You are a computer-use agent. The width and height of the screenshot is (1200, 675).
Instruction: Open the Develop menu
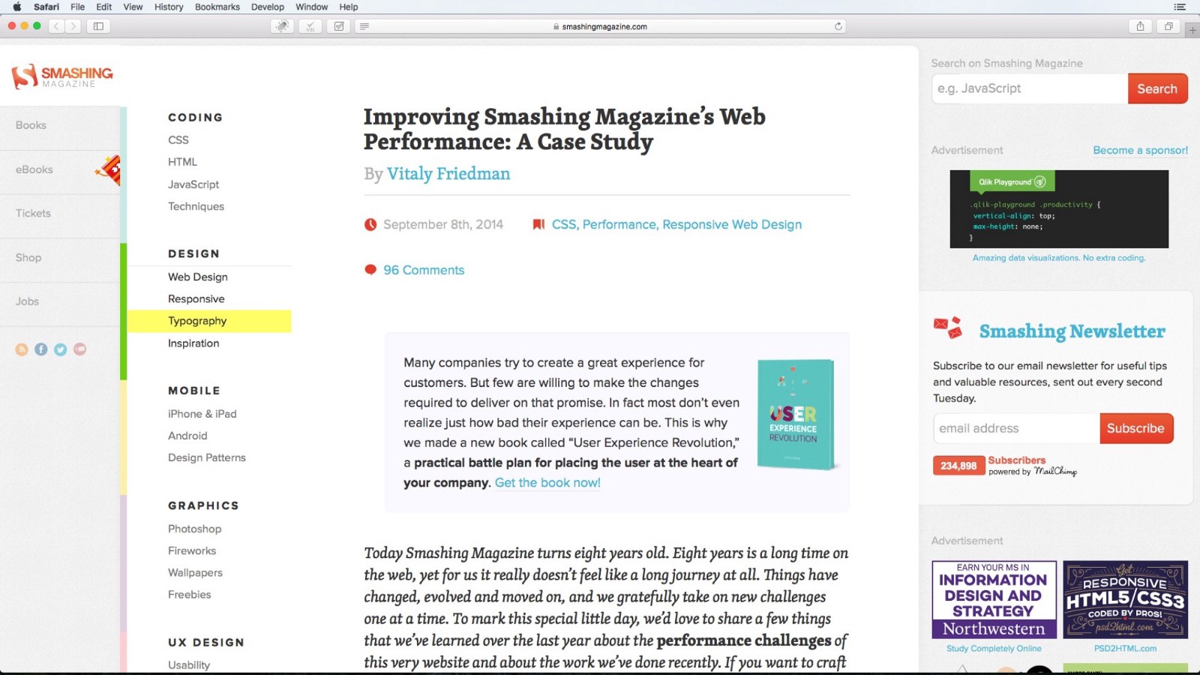[x=268, y=7]
